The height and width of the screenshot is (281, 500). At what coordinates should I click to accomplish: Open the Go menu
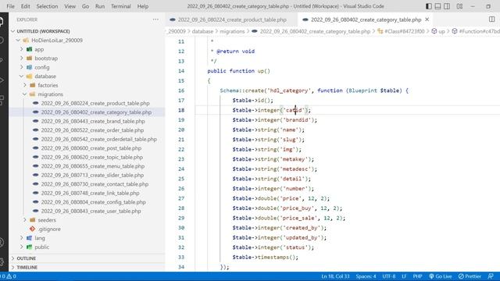pyautogui.click(x=85, y=6)
